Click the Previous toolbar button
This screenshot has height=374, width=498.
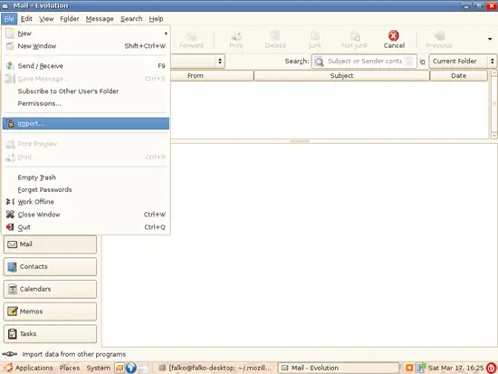tap(439, 40)
